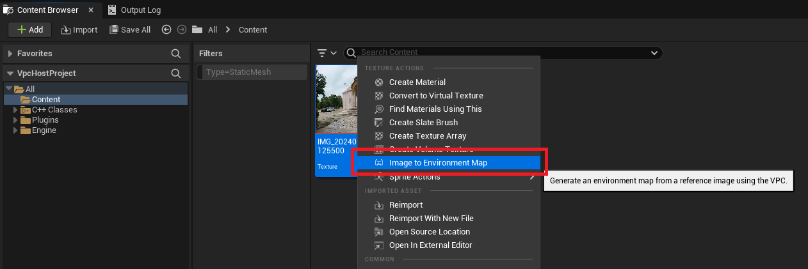This screenshot has height=269, width=808.
Task: Switch to the Output Log tab
Action: [x=134, y=10]
